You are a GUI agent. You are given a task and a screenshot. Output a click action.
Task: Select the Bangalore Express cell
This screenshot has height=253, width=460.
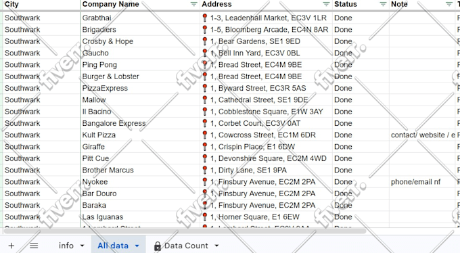(x=140, y=124)
